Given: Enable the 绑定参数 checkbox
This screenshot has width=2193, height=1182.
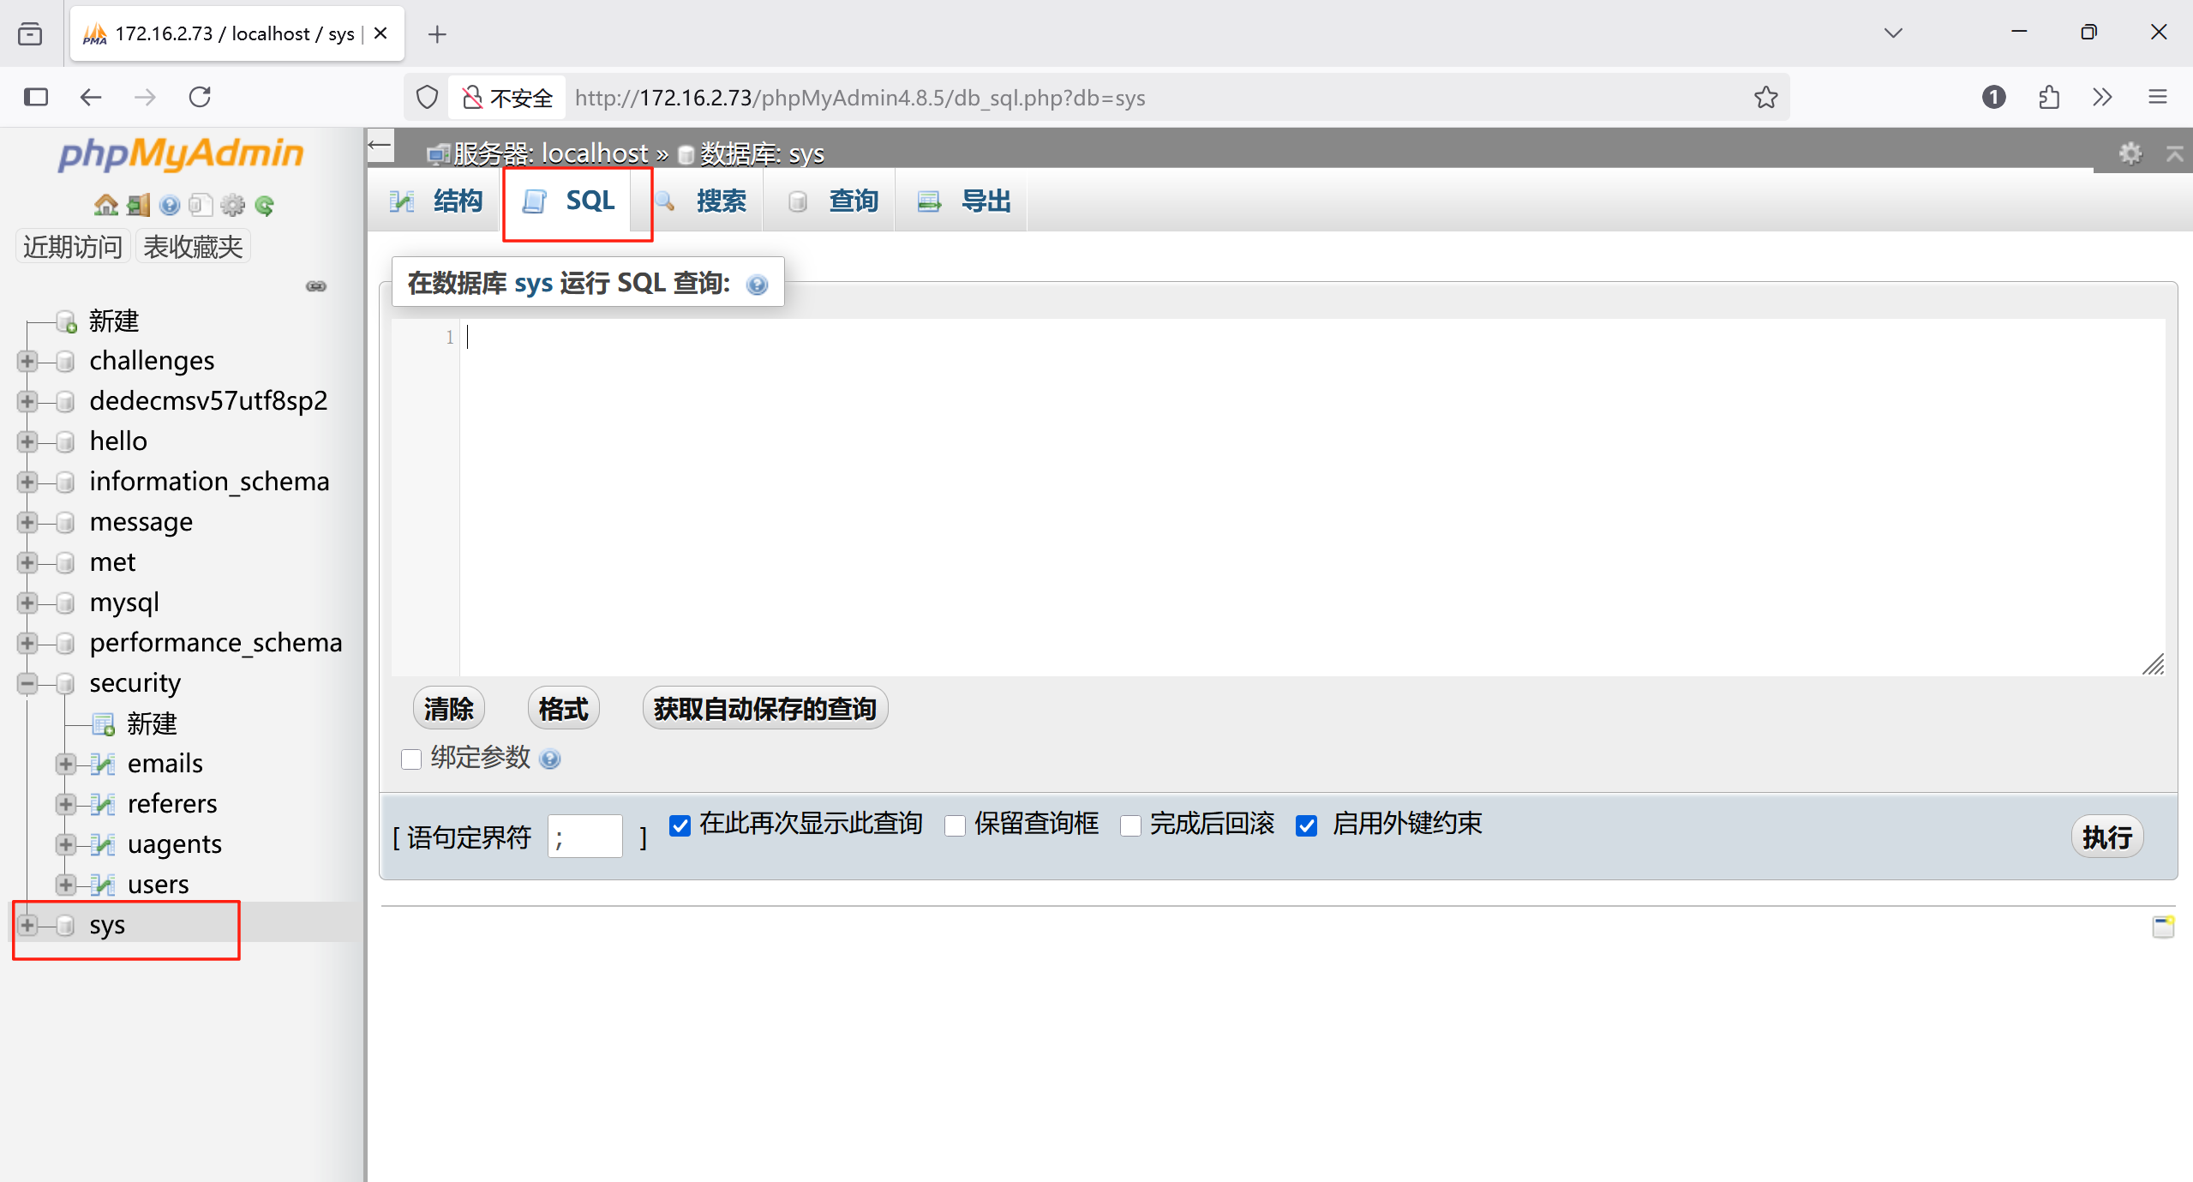Looking at the screenshot, I should tap(411, 759).
